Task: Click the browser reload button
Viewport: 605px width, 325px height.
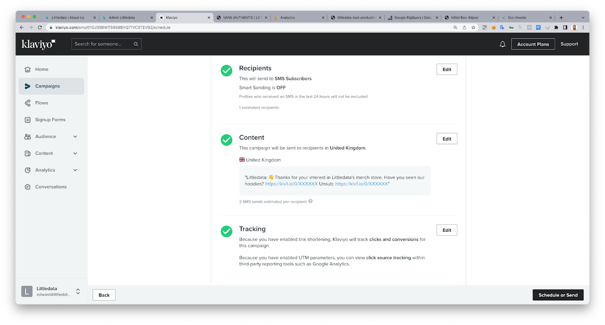Action: coord(40,28)
